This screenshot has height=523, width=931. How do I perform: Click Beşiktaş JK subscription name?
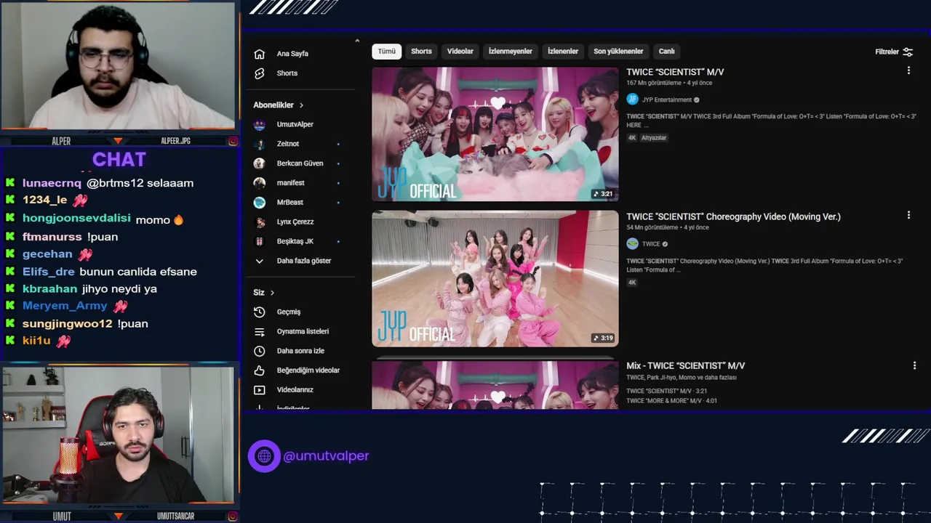pos(295,241)
